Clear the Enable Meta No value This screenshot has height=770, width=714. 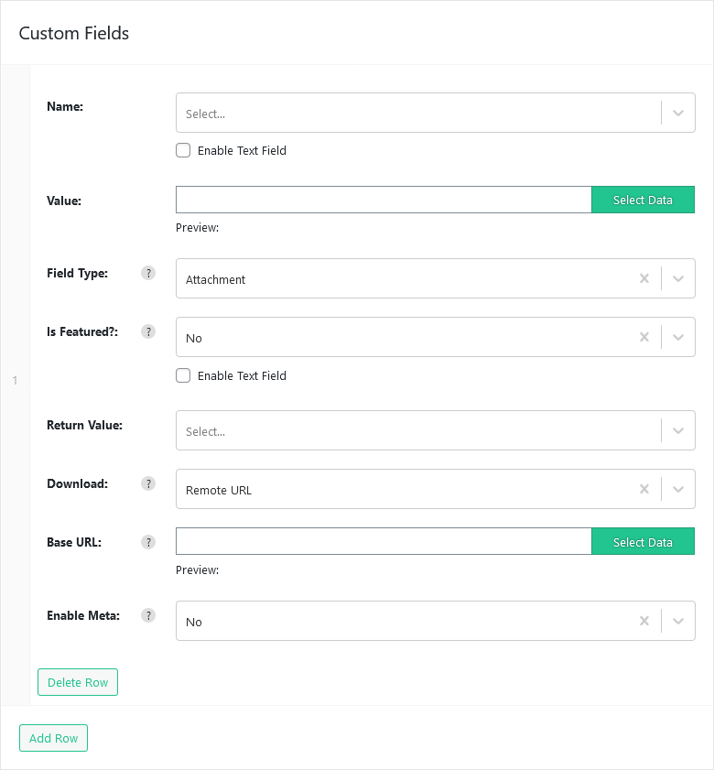coord(644,621)
